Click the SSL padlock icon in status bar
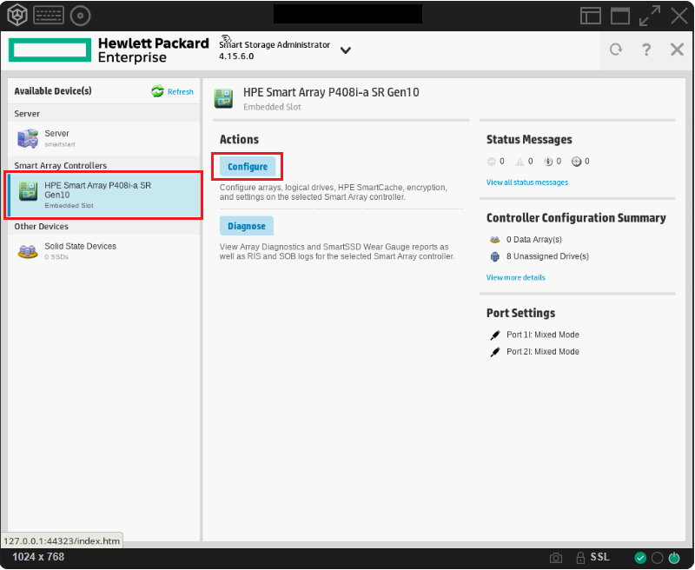The width and height of the screenshot is (695, 570). coord(580,558)
